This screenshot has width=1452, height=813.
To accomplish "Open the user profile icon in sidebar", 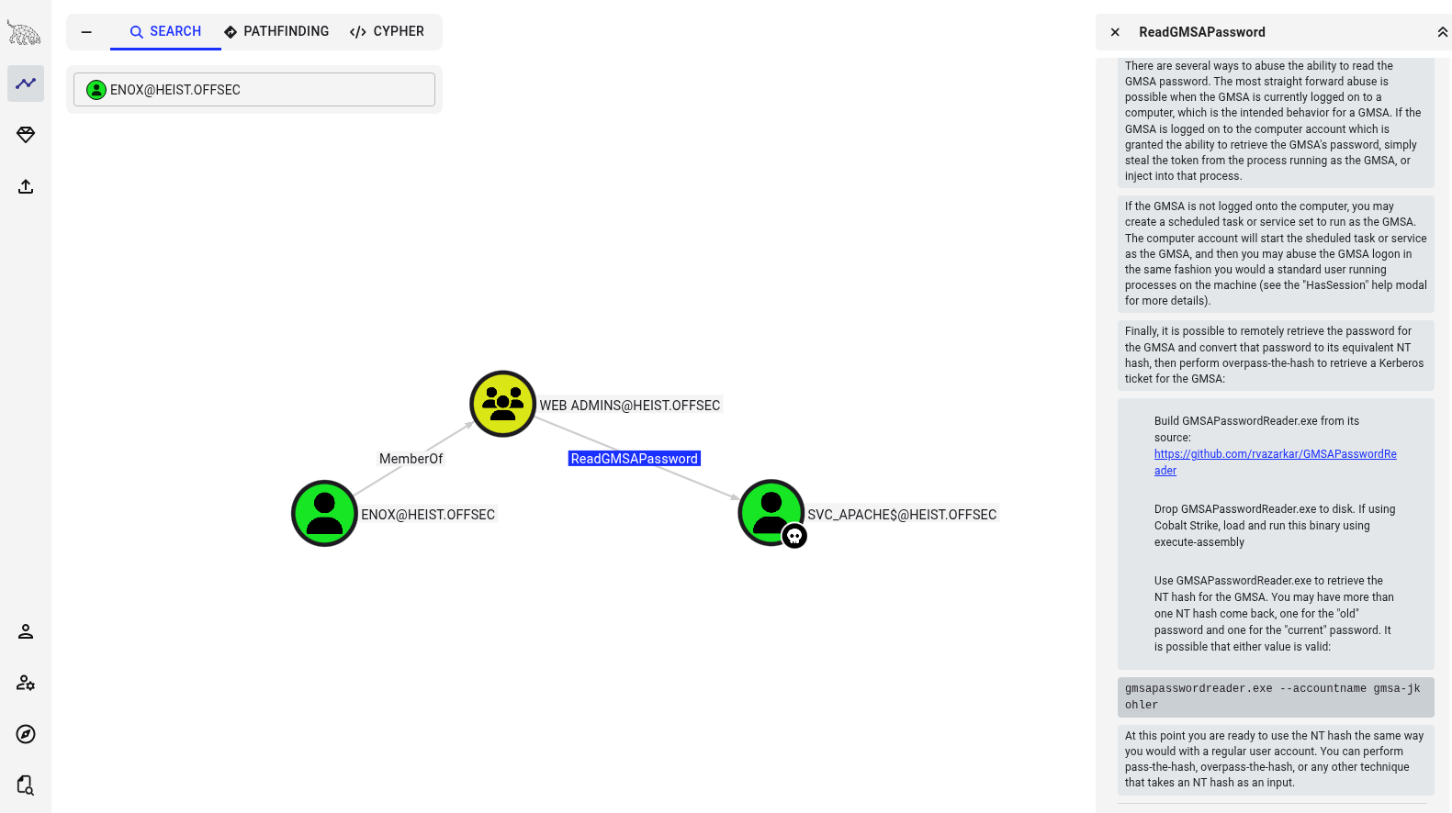I will [x=26, y=631].
